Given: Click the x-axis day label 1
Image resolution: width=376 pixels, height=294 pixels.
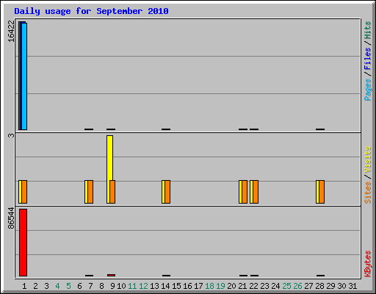Looking at the screenshot, I should coord(24,286).
